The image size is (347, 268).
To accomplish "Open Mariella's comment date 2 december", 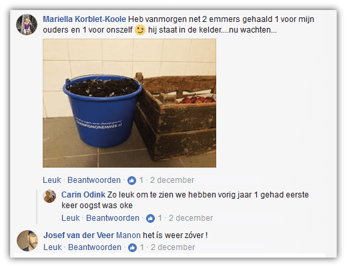I will pos(172,180).
